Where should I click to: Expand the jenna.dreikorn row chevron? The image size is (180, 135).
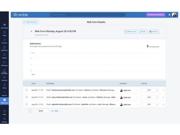tap(163, 97)
